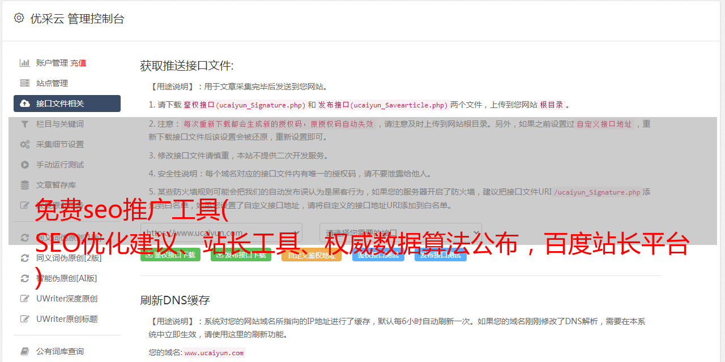Click the blue 发布接口测试 button
This screenshot has width=725, height=362.
pos(441,255)
